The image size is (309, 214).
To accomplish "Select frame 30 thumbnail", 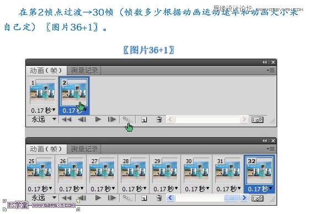I will tap(196, 170).
